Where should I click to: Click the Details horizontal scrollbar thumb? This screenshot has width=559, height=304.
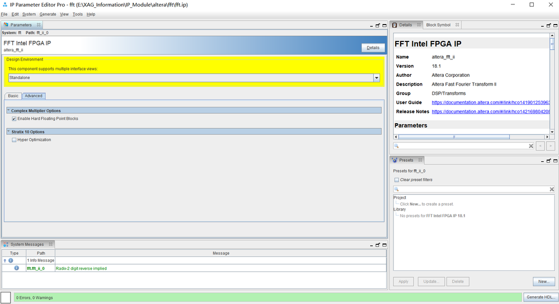pyautogui.click(x=454, y=137)
